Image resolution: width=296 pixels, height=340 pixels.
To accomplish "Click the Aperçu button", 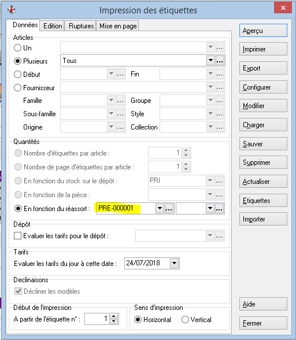I will 263,31.
